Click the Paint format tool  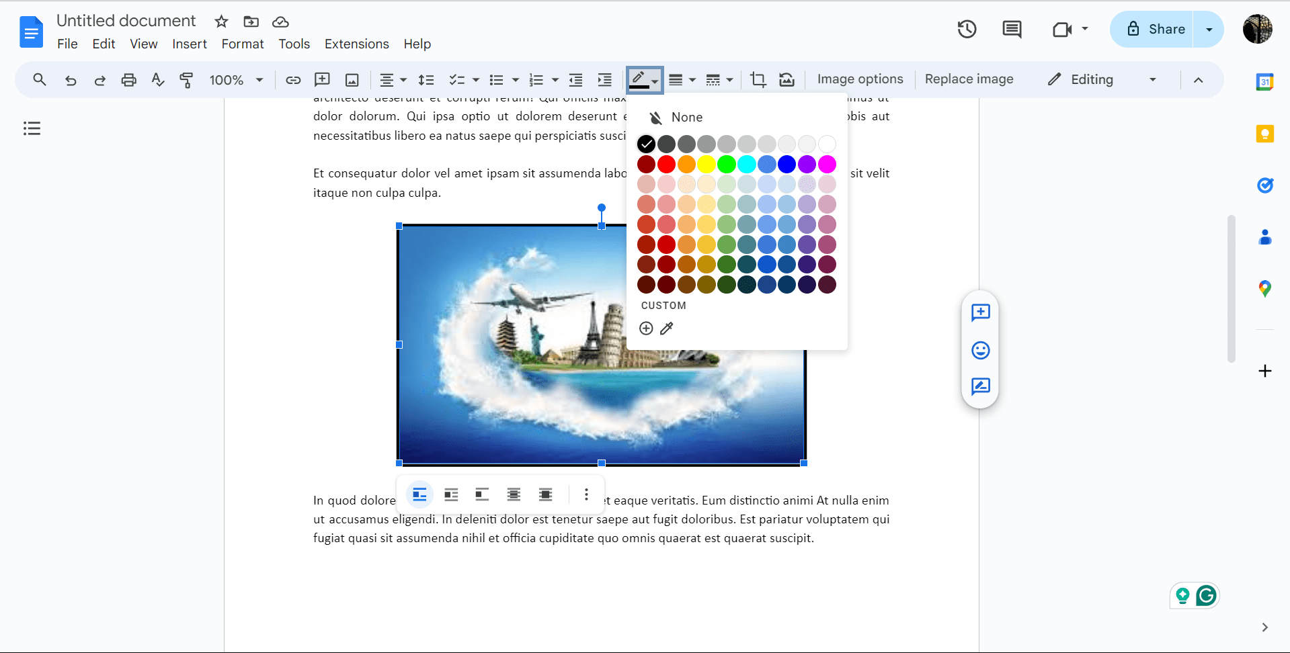tap(186, 79)
